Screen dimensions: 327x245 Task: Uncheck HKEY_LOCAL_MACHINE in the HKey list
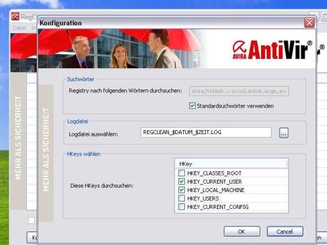click(x=182, y=190)
